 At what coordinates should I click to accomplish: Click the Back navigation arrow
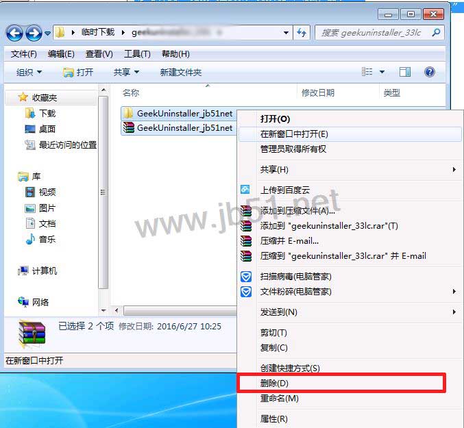point(14,33)
